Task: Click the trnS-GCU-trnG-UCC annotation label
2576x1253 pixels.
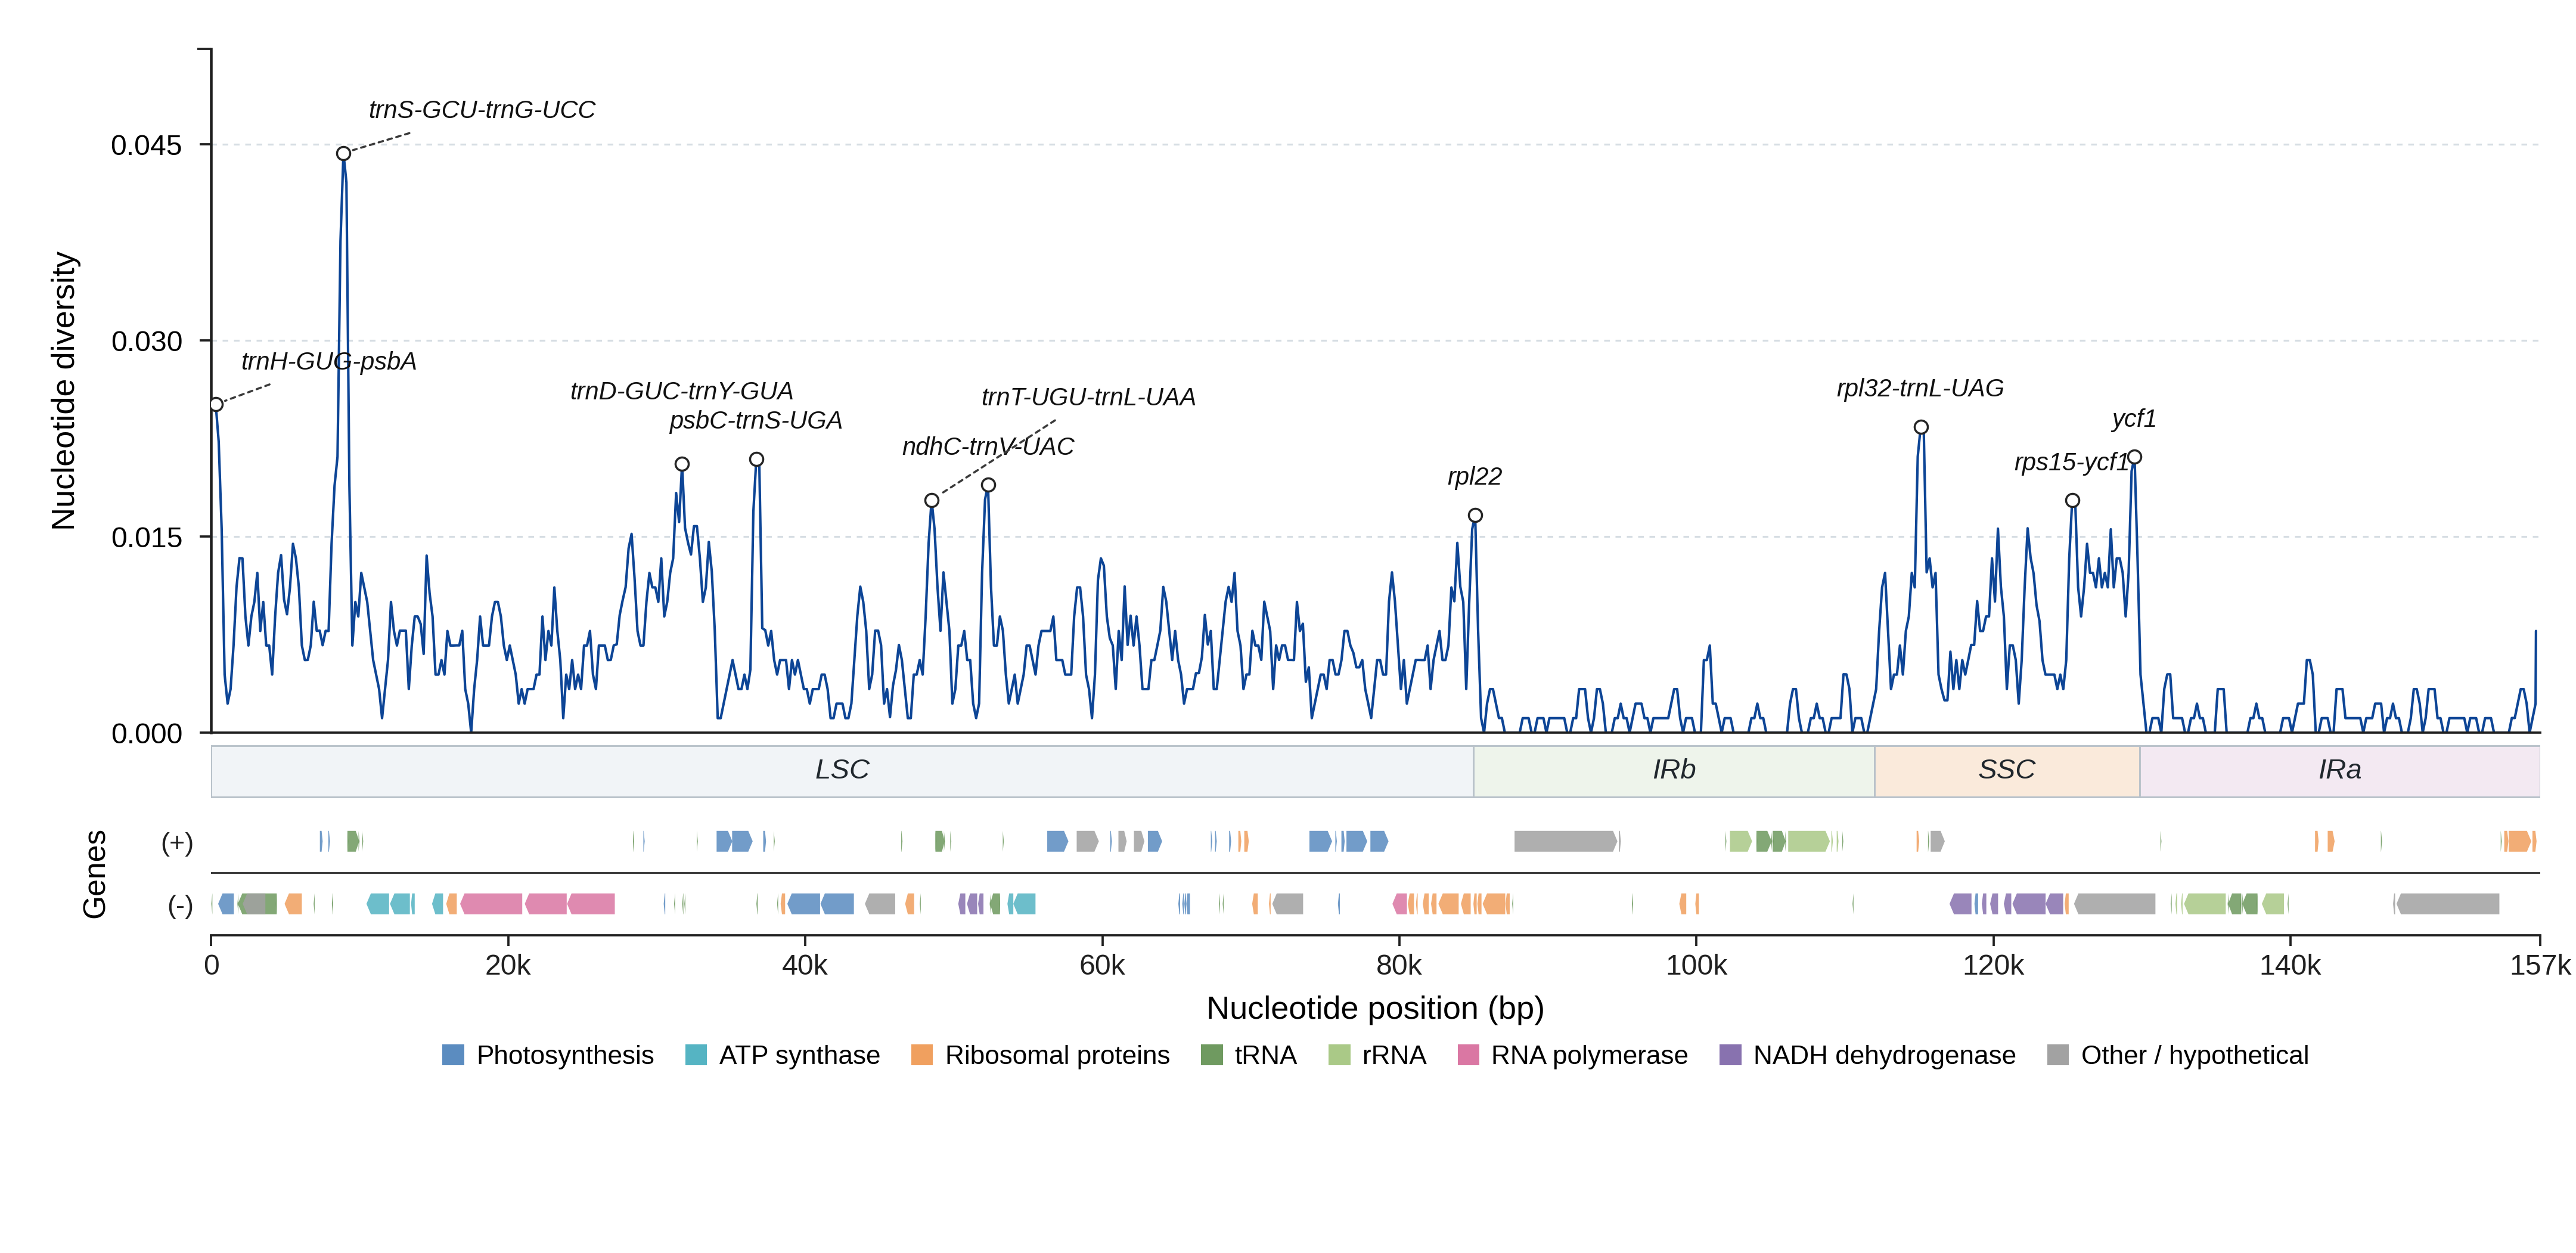Action: [482, 110]
